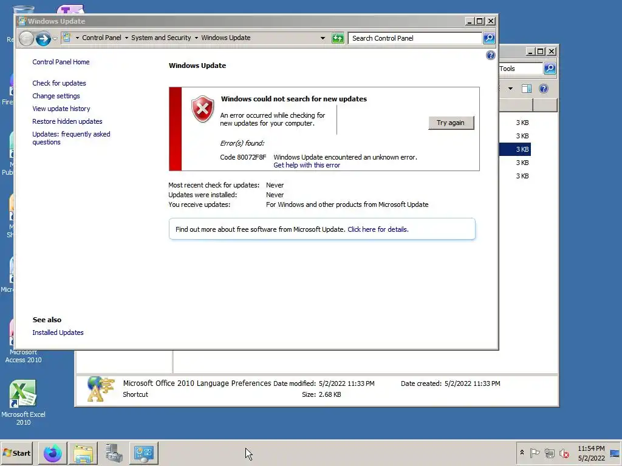Click the Check for updates link
Screen dimensions: 622x466
59,83
